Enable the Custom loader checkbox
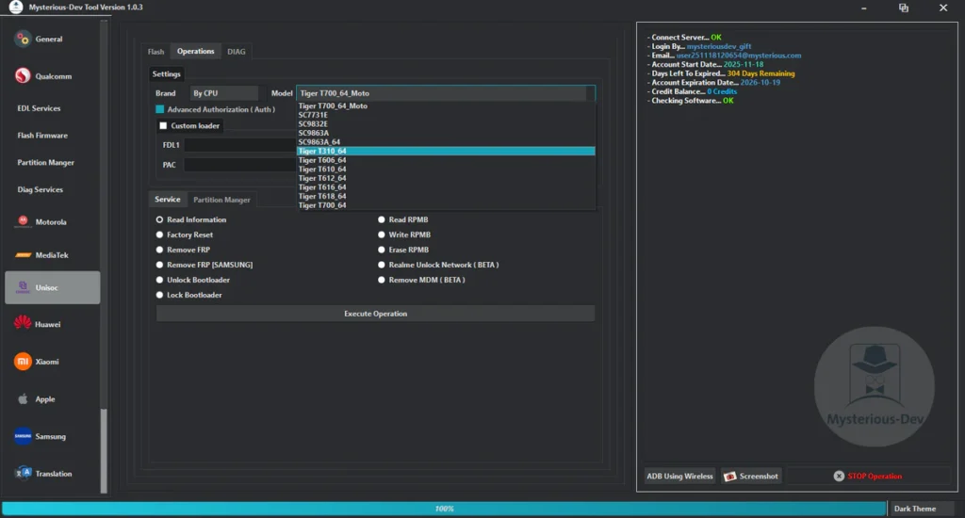 [x=163, y=126]
